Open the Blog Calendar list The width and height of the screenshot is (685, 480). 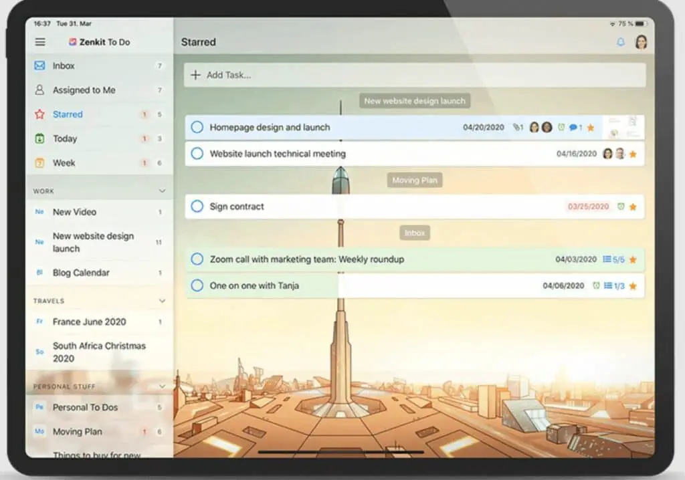pos(81,273)
